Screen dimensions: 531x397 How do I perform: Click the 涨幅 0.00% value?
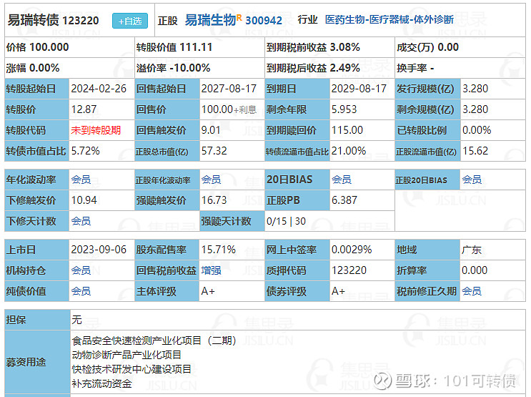pyautogui.click(x=44, y=68)
